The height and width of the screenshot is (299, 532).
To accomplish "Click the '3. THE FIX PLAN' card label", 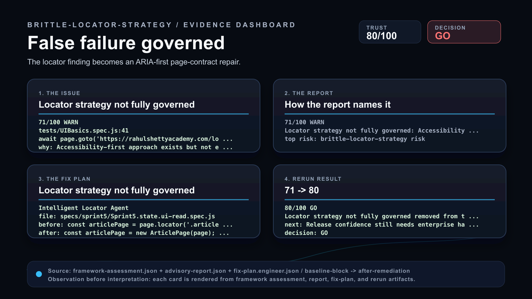I will 65,179.
